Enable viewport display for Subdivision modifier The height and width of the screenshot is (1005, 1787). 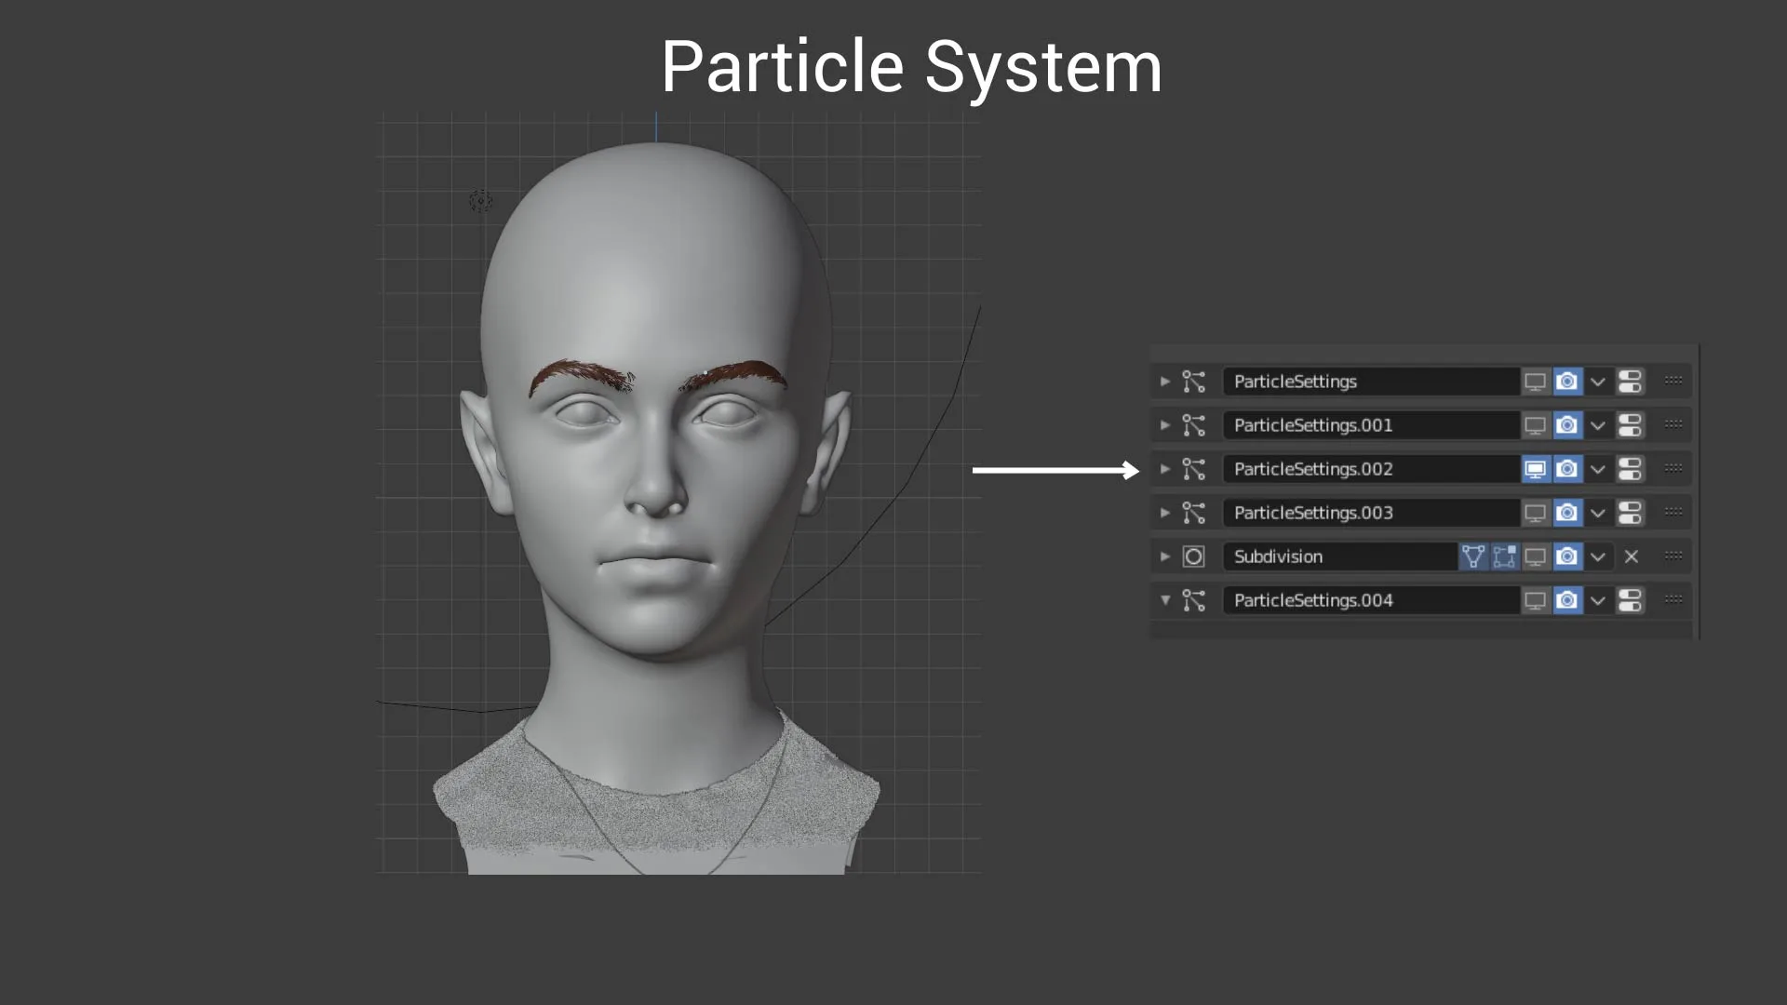(x=1535, y=556)
